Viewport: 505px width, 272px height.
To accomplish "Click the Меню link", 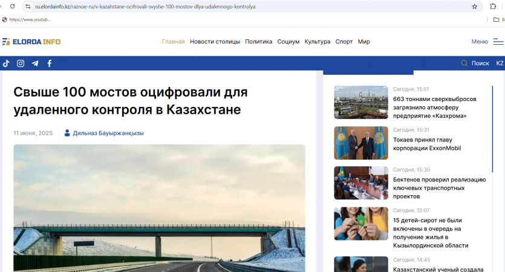I will tap(480, 42).
